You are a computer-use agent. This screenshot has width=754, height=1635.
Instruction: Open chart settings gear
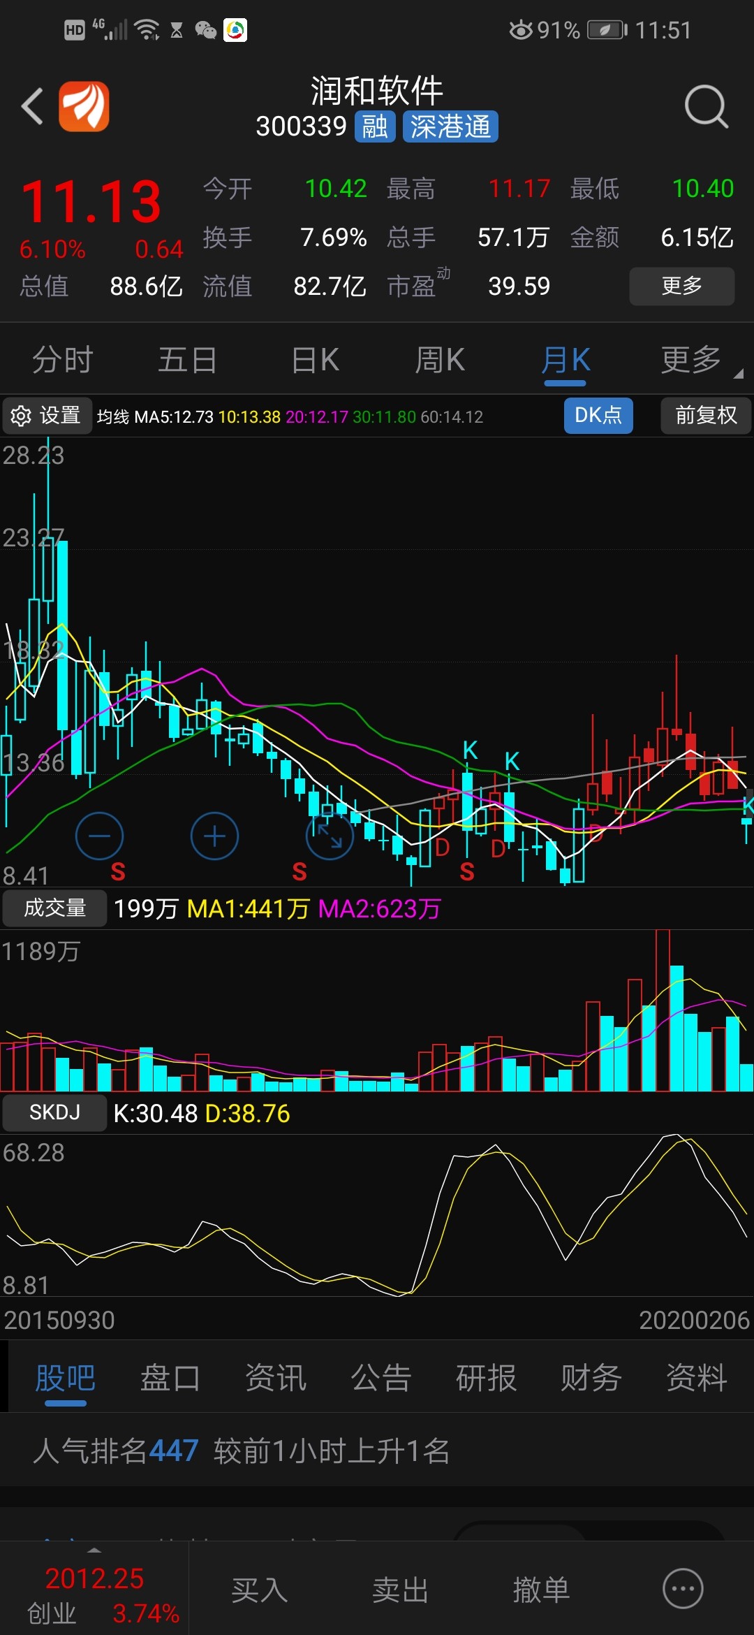pos(21,416)
